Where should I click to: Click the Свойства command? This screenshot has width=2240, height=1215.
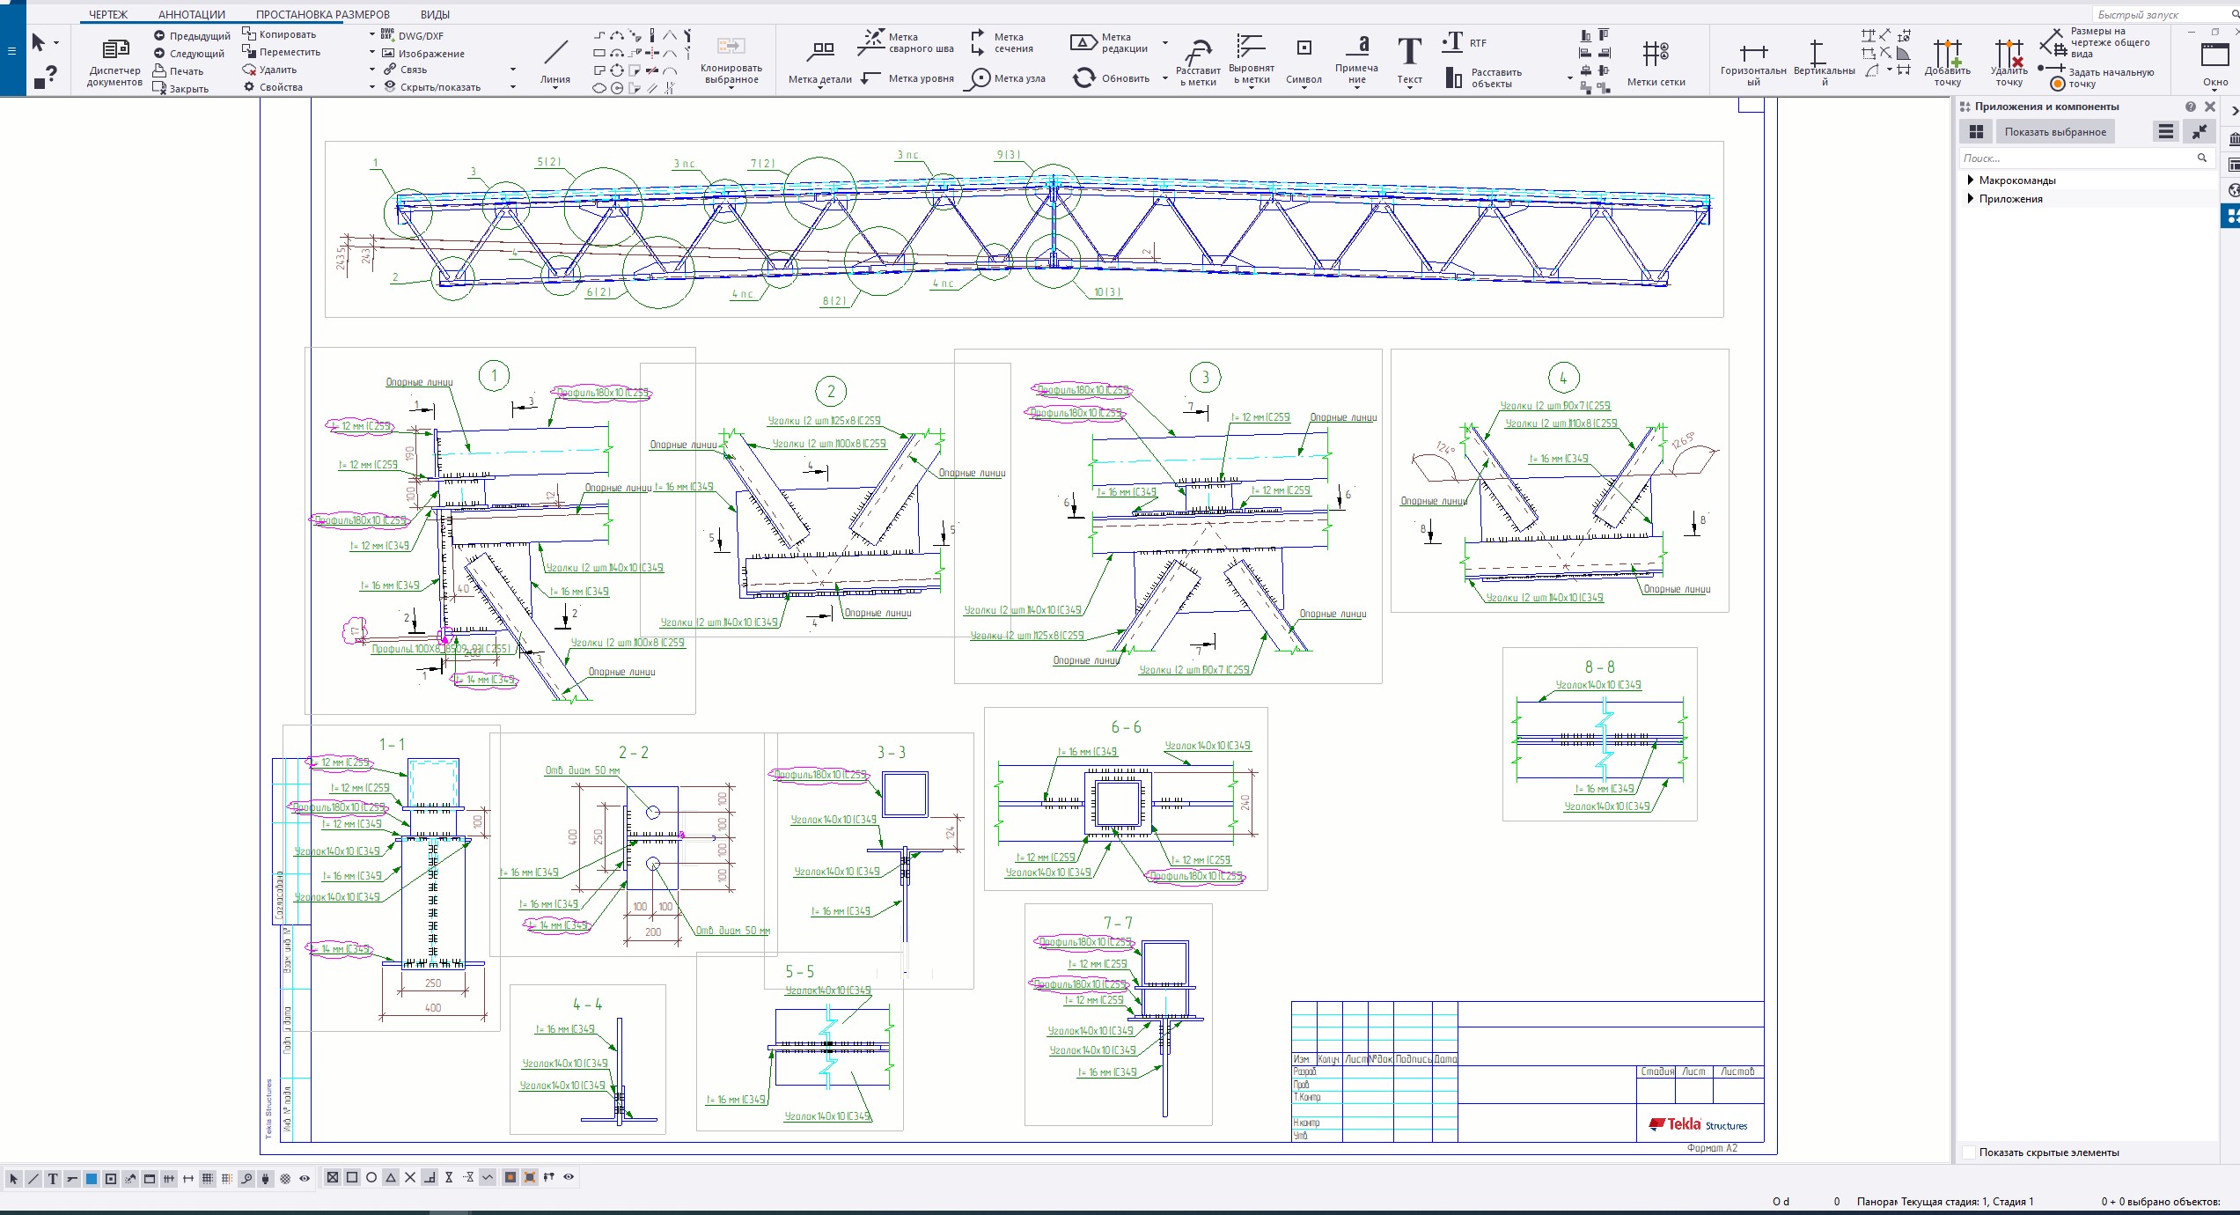[x=280, y=87]
